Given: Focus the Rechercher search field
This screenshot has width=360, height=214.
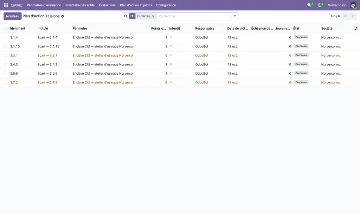Looking at the screenshot, I should click(x=194, y=16).
